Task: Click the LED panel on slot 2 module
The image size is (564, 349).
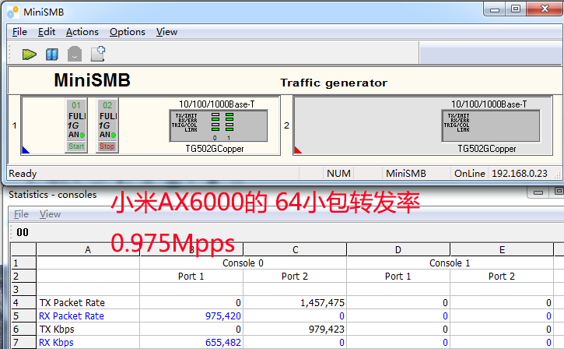Action: coord(491,125)
